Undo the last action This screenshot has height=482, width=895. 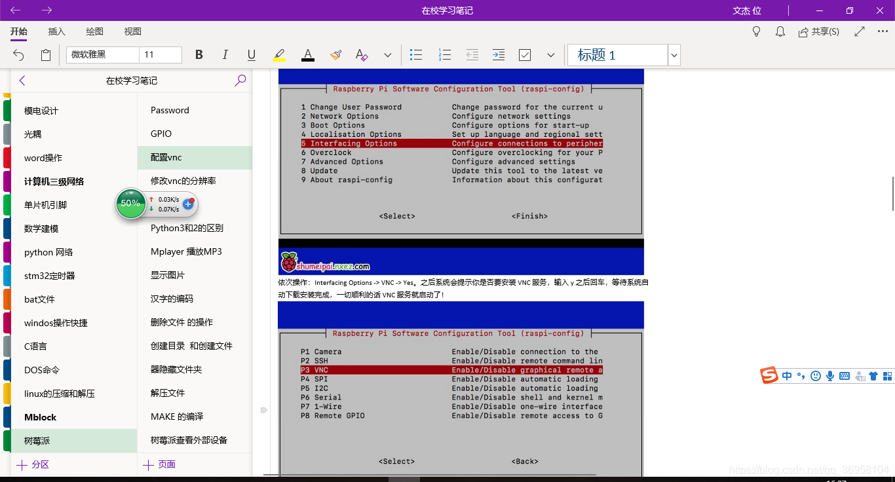point(19,55)
